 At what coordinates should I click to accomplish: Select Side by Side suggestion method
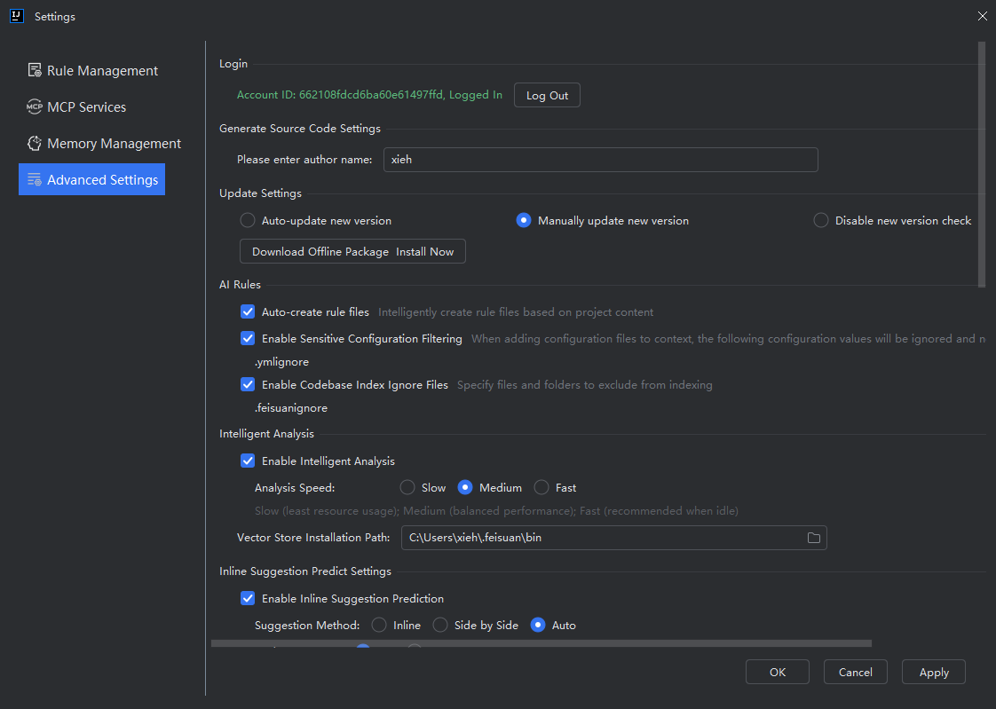[x=440, y=626]
